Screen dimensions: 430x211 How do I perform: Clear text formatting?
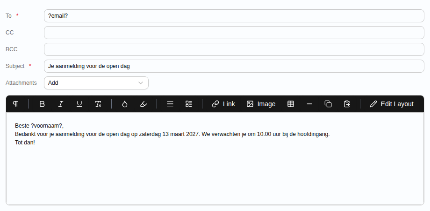click(98, 104)
